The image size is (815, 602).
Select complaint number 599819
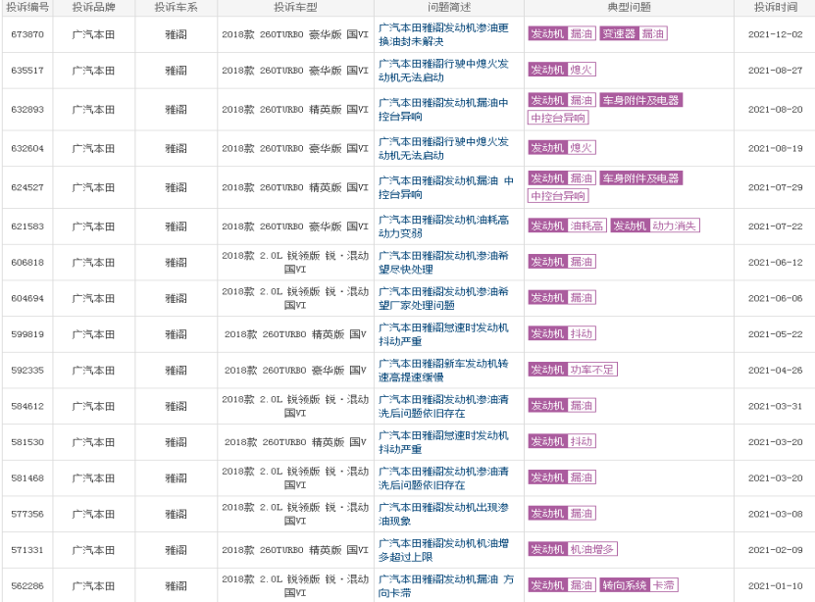[27, 334]
